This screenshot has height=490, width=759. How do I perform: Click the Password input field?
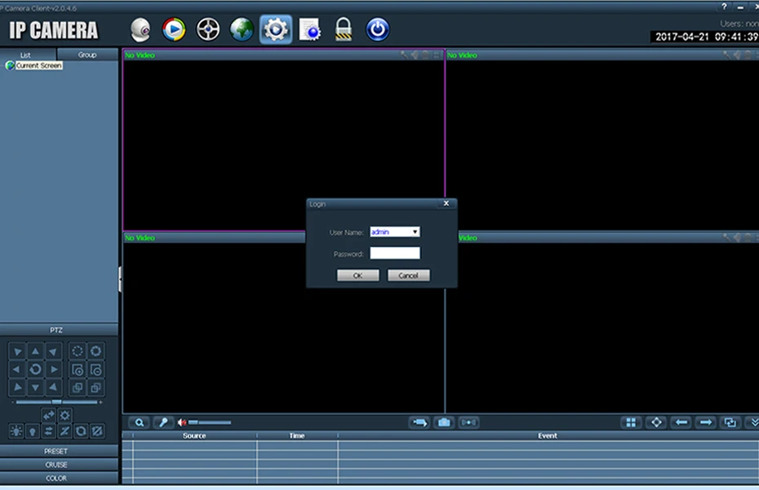395,254
